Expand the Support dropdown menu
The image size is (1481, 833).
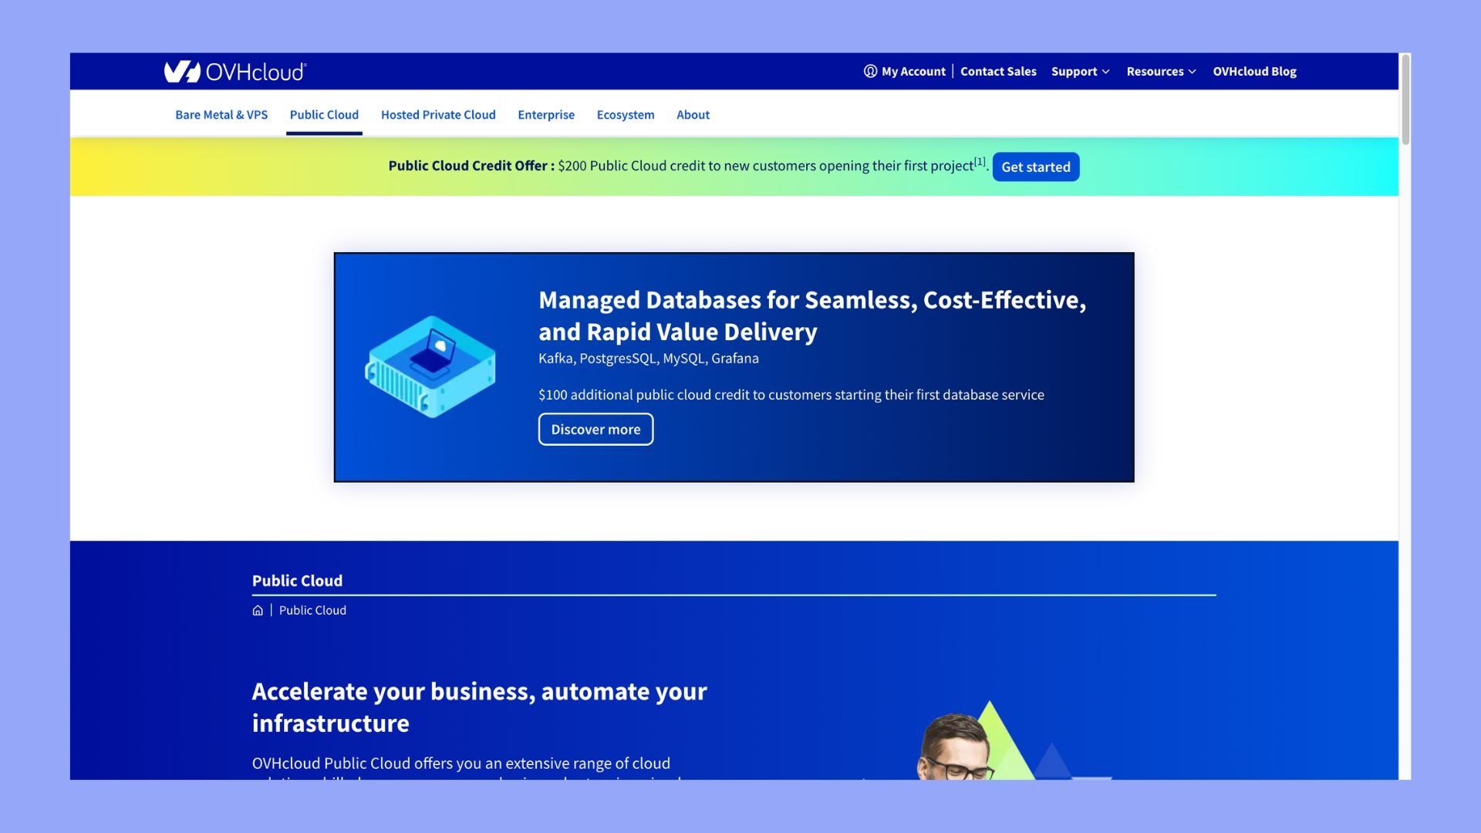pos(1080,70)
